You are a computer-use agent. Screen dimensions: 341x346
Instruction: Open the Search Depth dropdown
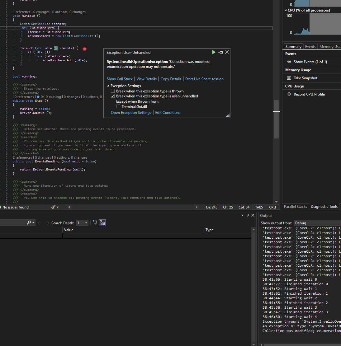(x=86, y=222)
